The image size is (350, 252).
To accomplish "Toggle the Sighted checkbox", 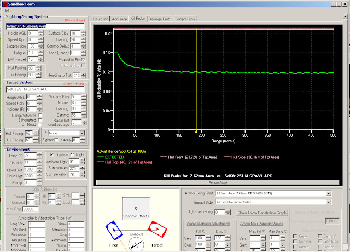I will click(56, 140).
